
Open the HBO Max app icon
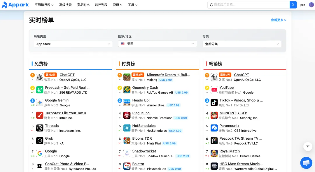pos(214,166)
